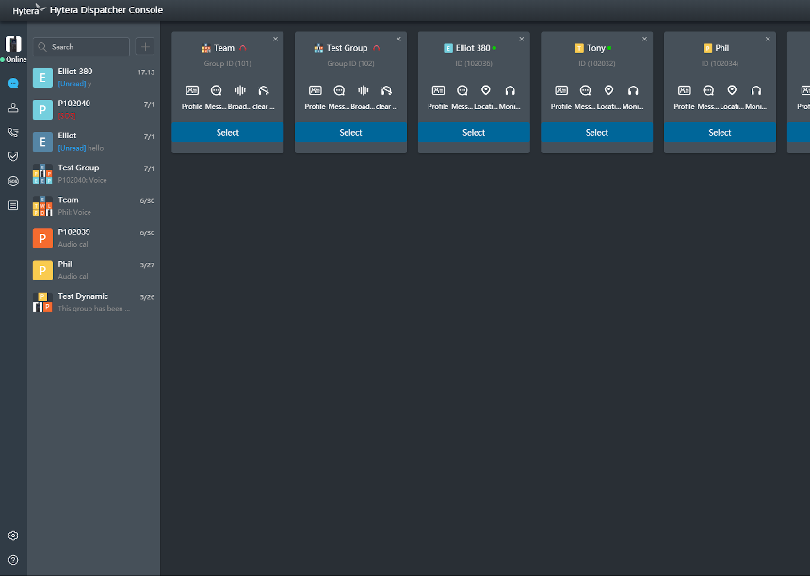Click Broadcast icon on Team card

(240, 90)
